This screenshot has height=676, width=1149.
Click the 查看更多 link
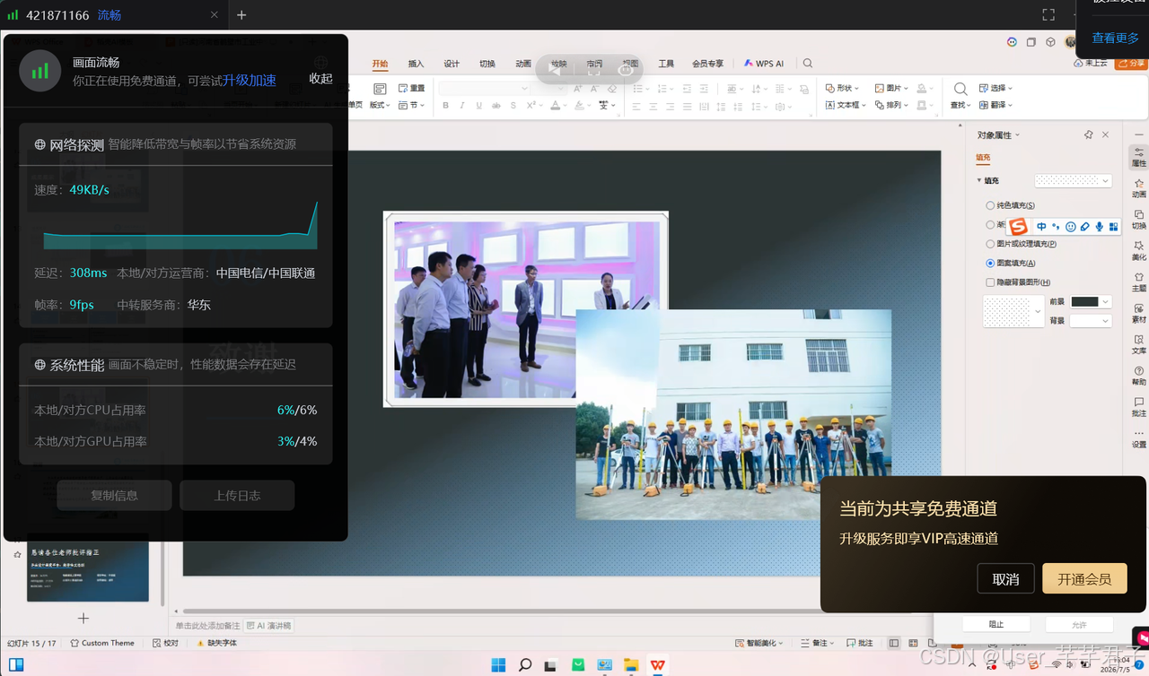[x=1116, y=38]
